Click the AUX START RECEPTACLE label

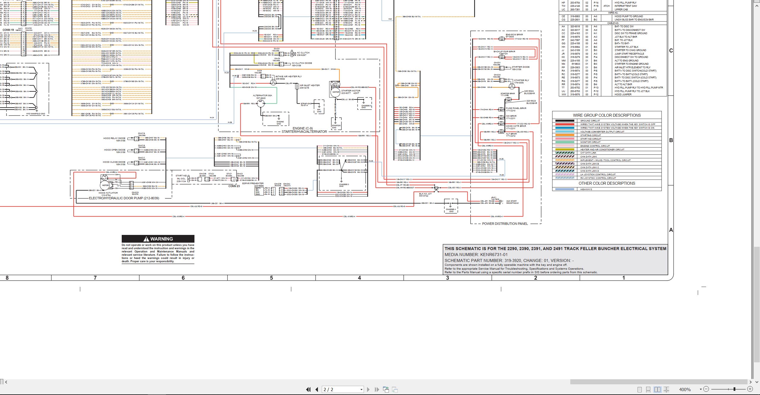[x=512, y=202]
